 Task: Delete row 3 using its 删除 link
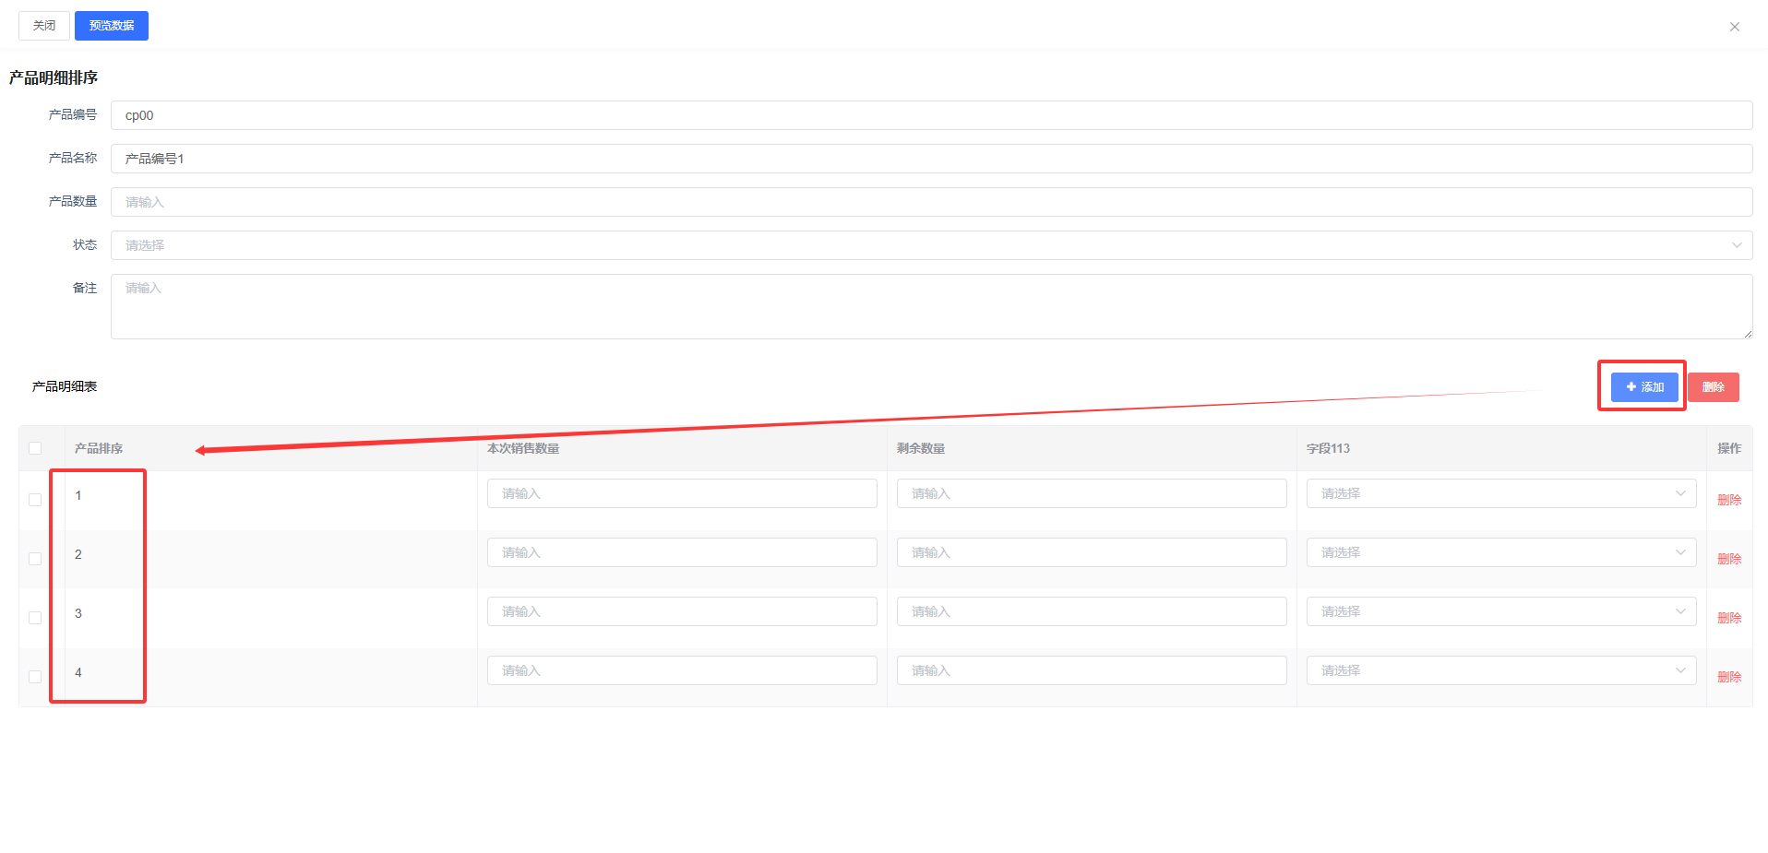1728,618
